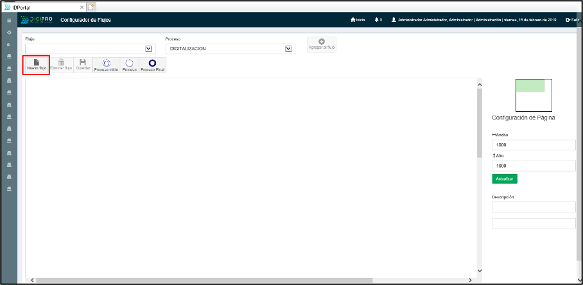583x285 pixels.
Task: Select the Proceso Final node tool
Action: (152, 65)
